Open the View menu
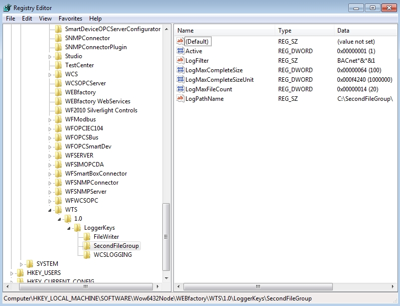The width and height of the screenshot is (400, 306). (x=45, y=19)
